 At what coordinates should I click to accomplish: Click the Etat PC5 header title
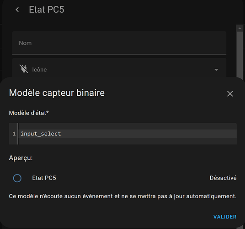coord(47,10)
